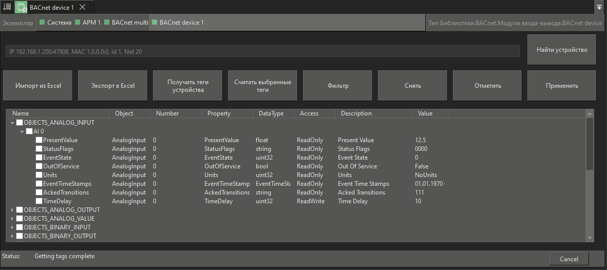Click the Применить button
This screenshot has height=270, width=607.
tap(562, 86)
